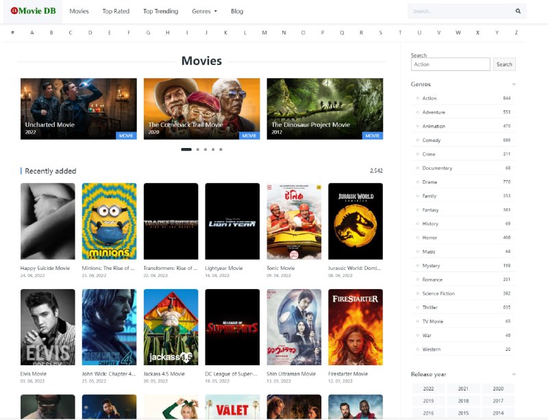
Task: Go to the last carousel slide dot
Action: 221,149
